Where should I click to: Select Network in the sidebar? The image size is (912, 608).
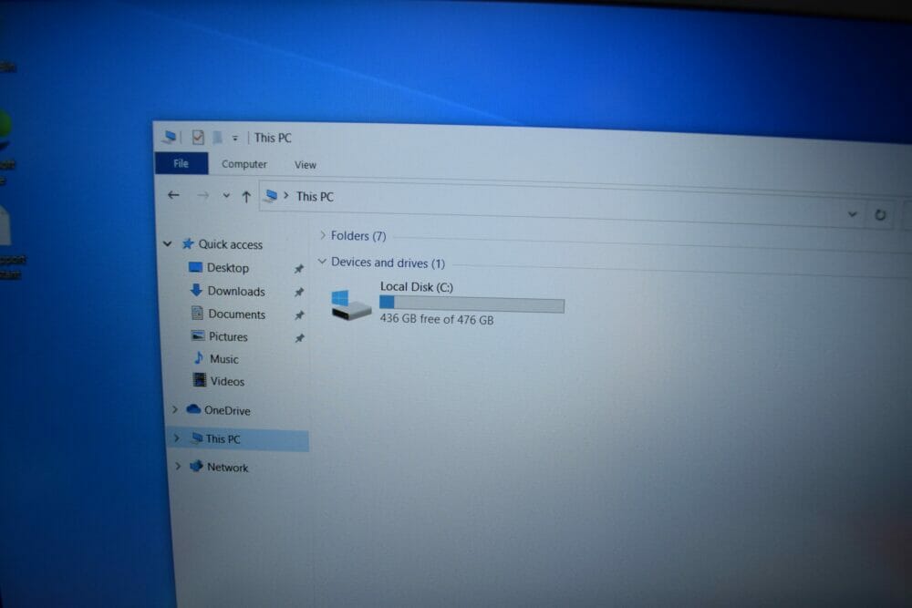tap(227, 468)
